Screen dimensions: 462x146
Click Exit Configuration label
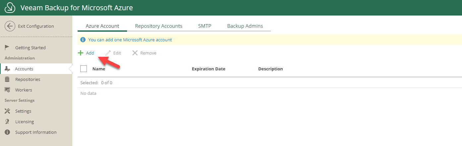coord(36,26)
